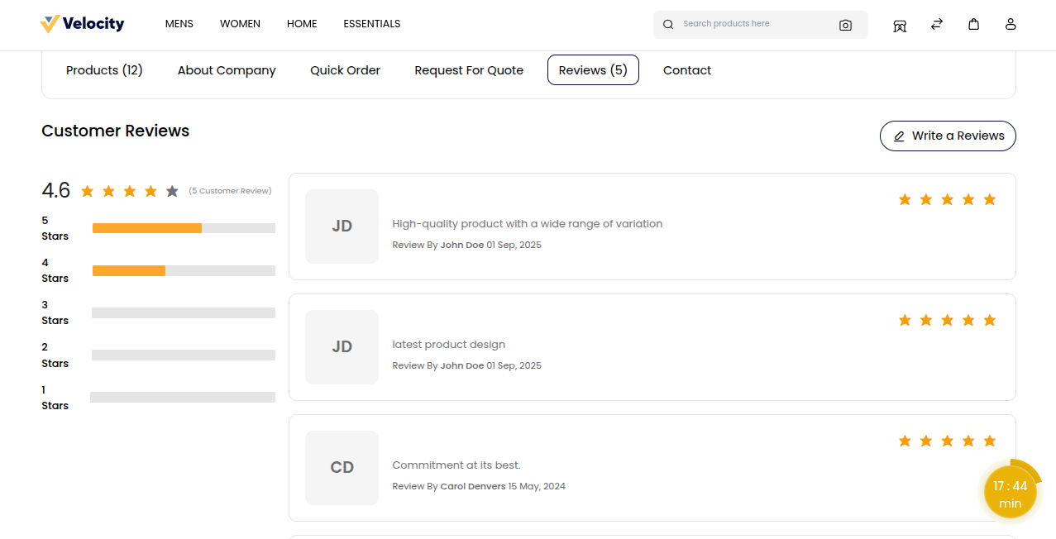Open the user account icon
The height and width of the screenshot is (539, 1056).
tap(1011, 25)
